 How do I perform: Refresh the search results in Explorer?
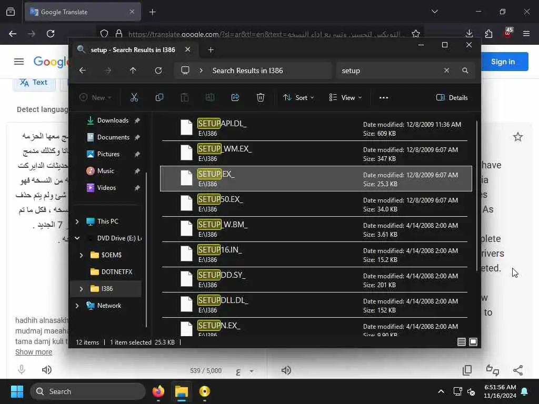[x=158, y=70]
